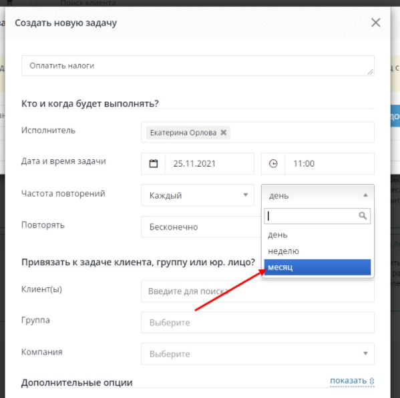This screenshot has width=400, height=398.
Task: Open the Бесконечно repeat dropdown
Action: tap(201, 227)
